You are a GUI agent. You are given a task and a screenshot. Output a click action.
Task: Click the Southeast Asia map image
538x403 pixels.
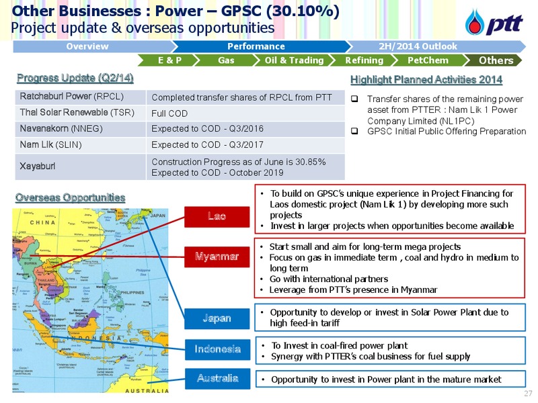point(91,300)
